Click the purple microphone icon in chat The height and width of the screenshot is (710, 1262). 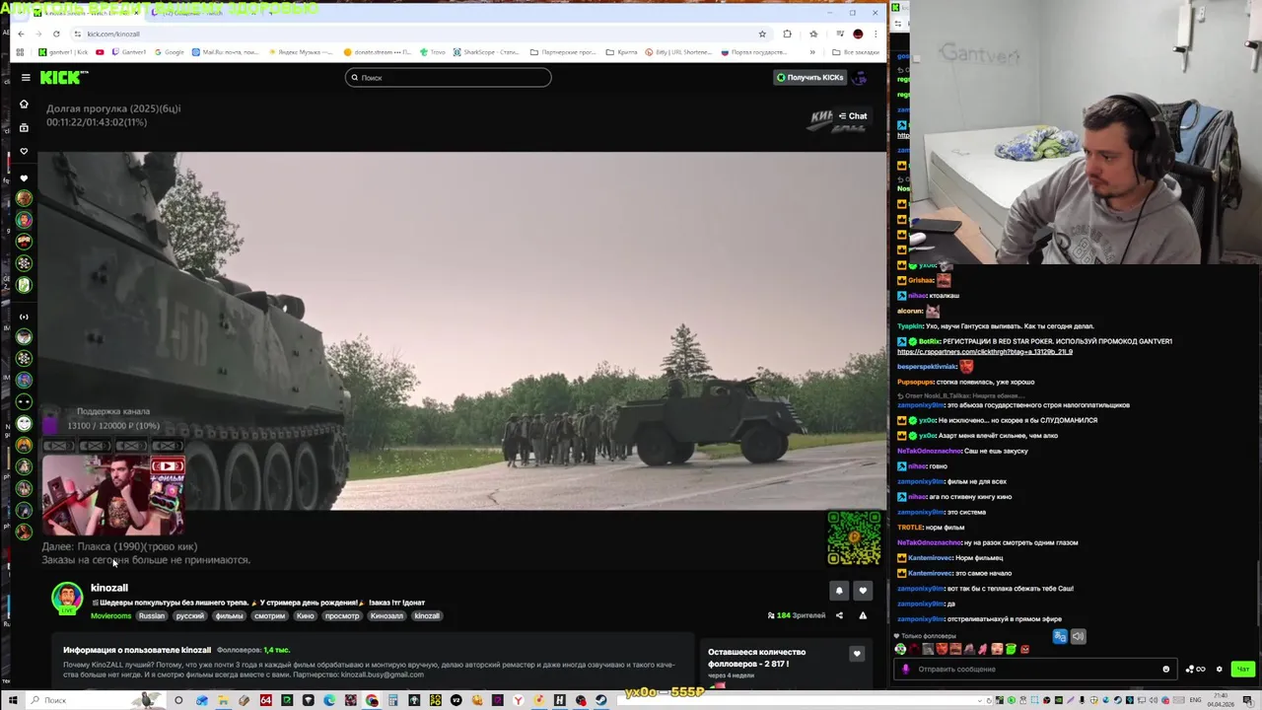point(905,669)
